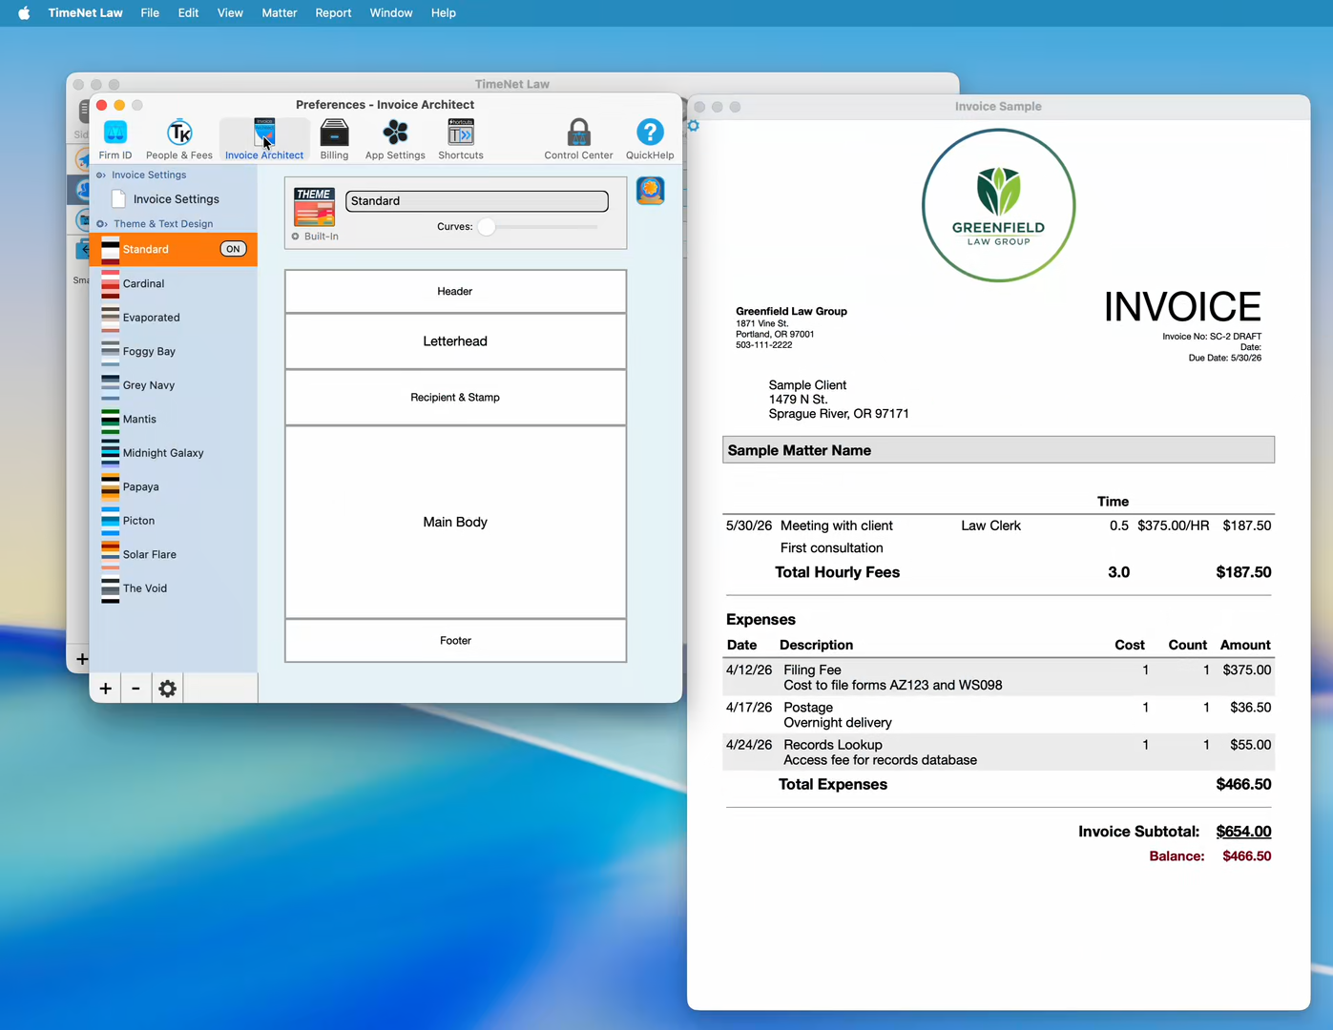Select the Grey Navy theme
Viewport: 1333px width, 1030px height.
174,385
